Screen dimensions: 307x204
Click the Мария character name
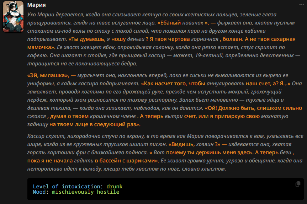(x=36, y=5)
